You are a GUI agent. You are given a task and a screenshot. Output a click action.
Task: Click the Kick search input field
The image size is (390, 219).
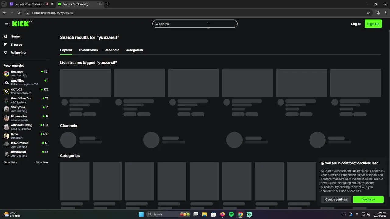click(x=195, y=24)
